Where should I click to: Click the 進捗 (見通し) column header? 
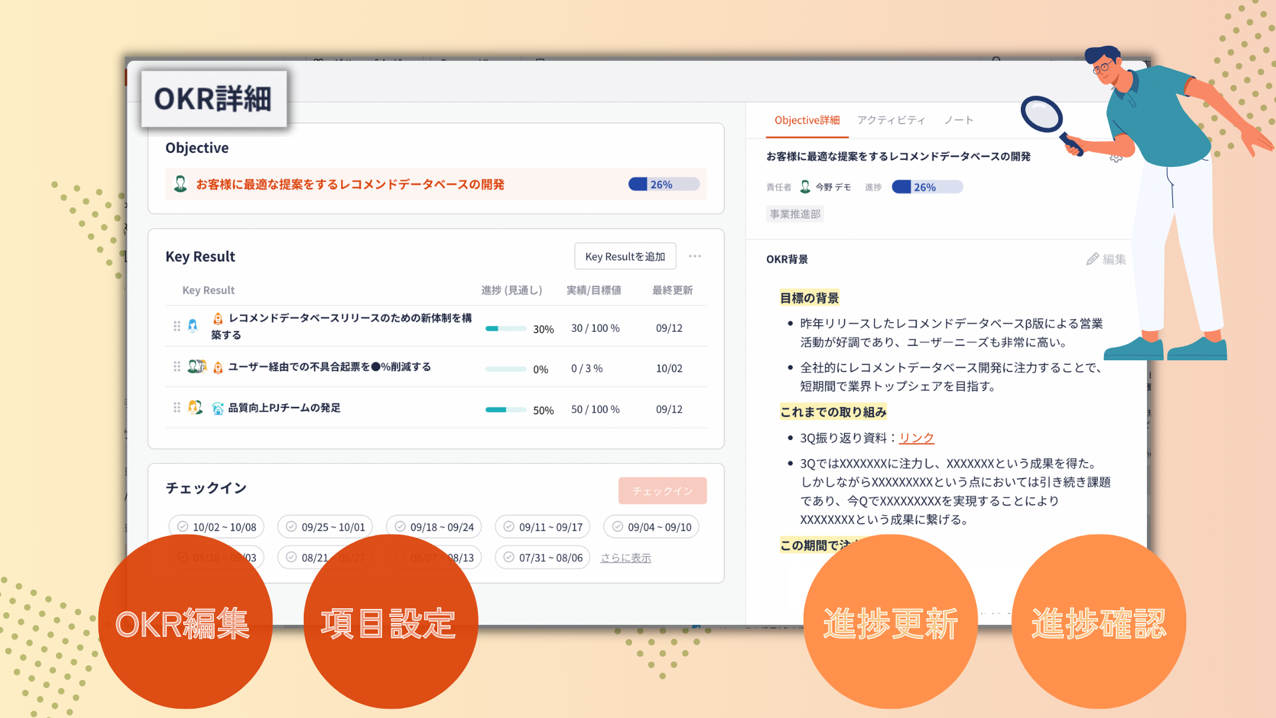click(x=512, y=291)
